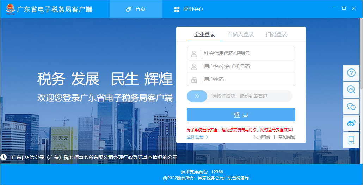
Task: Click the red security warning text
Action: click(x=240, y=130)
